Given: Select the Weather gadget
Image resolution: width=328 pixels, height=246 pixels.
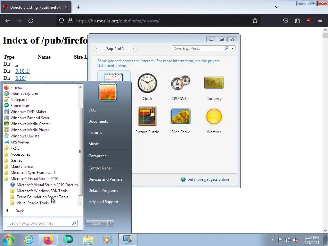Looking at the screenshot, I should (214, 120).
